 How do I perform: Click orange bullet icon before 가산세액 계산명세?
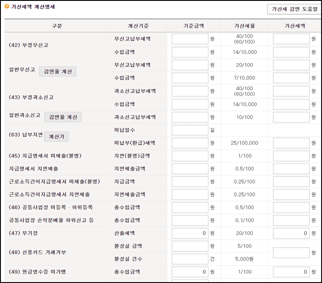tap(7, 6)
